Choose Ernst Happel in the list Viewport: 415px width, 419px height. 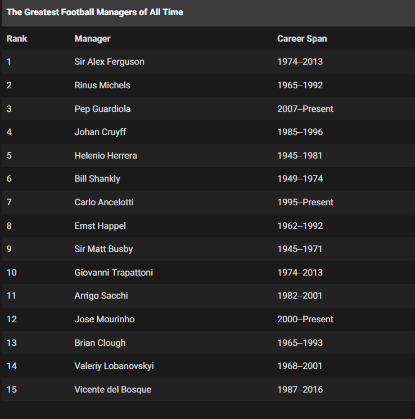coord(100,226)
